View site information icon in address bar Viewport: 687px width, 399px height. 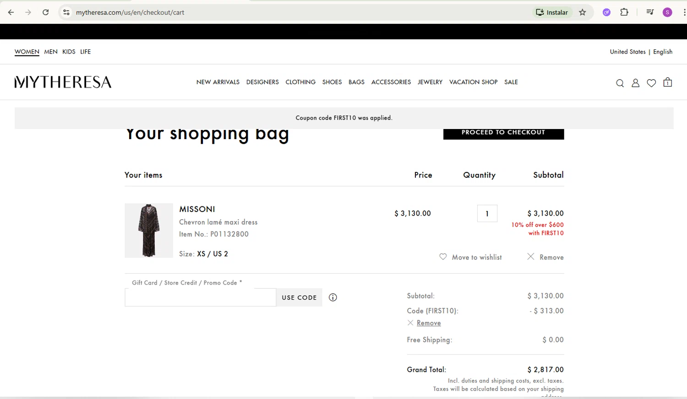pyautogui.click(x=66, y=12)
